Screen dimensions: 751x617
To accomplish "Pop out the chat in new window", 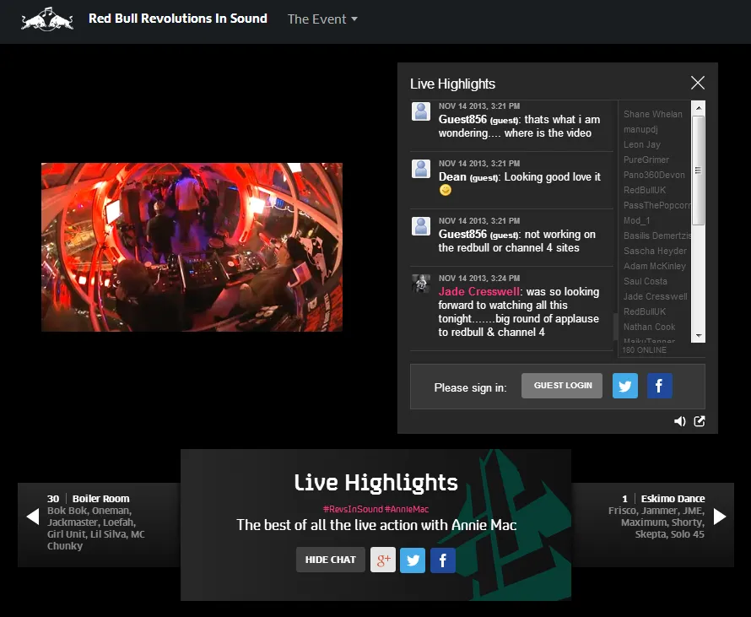I will pos(700,421).
